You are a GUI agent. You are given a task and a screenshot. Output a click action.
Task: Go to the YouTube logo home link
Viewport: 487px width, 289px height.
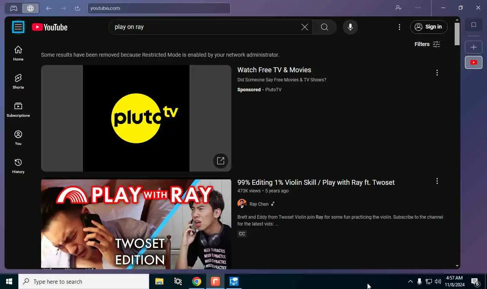[50, 27]
